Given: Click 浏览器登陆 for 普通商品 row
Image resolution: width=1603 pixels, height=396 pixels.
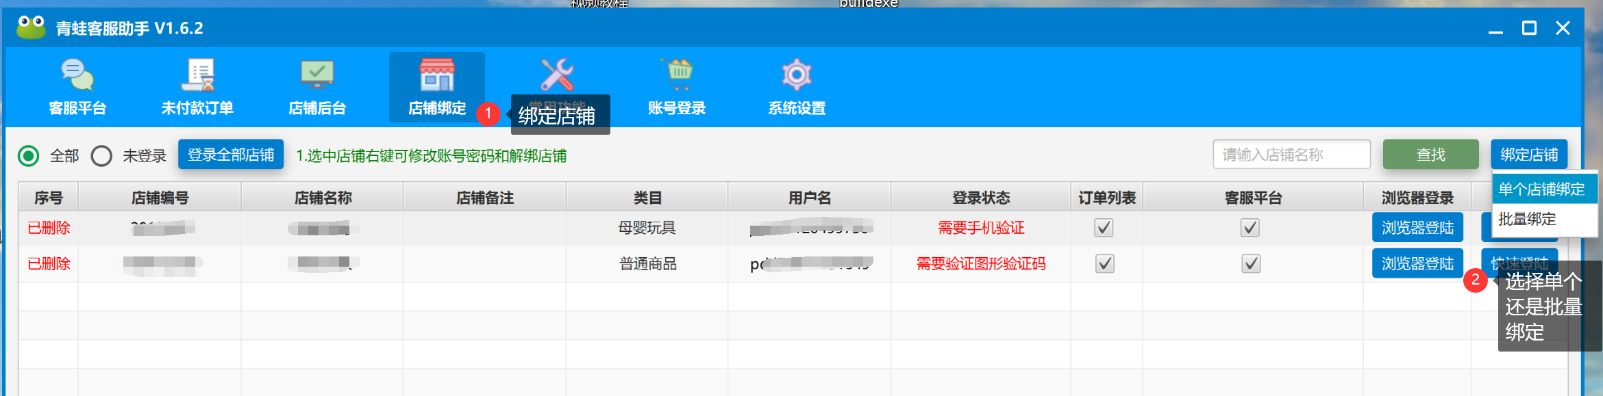Looking at the screenshot, I should click(1417, 263).
